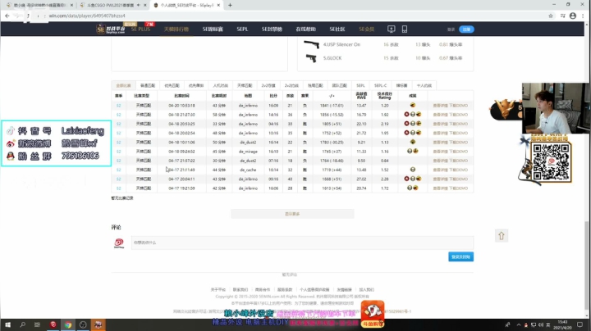Click the browser address bar URL
The image size is (591, 331).
pyautogui.click(x=87, y=16)
